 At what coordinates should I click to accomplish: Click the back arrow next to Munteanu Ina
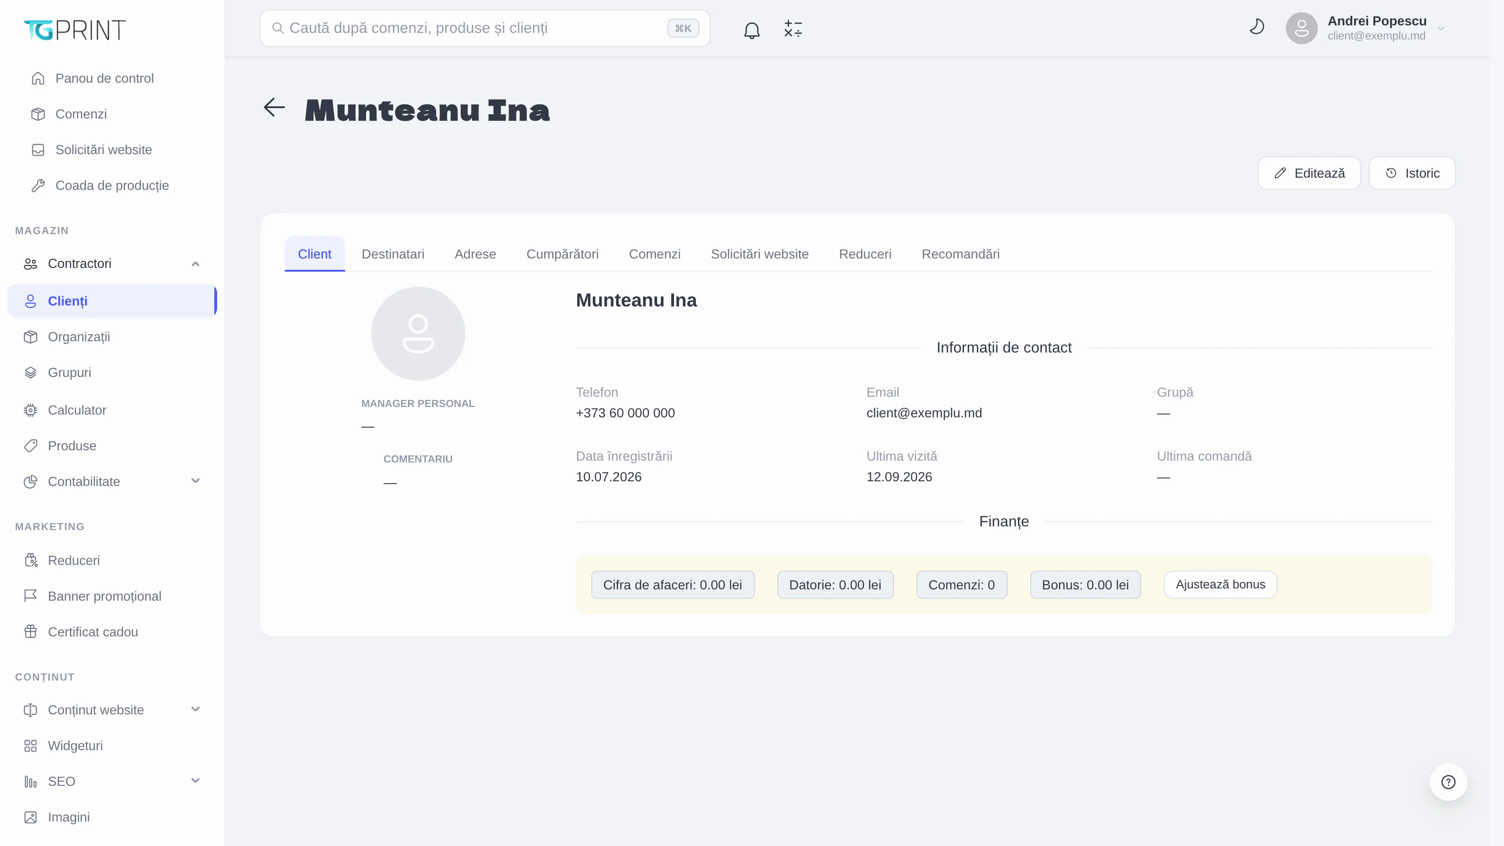point(274,108)
